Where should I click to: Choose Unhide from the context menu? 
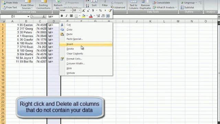86,73
